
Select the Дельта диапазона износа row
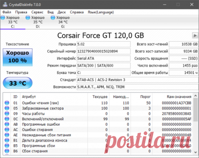click(x=98, y=140)
